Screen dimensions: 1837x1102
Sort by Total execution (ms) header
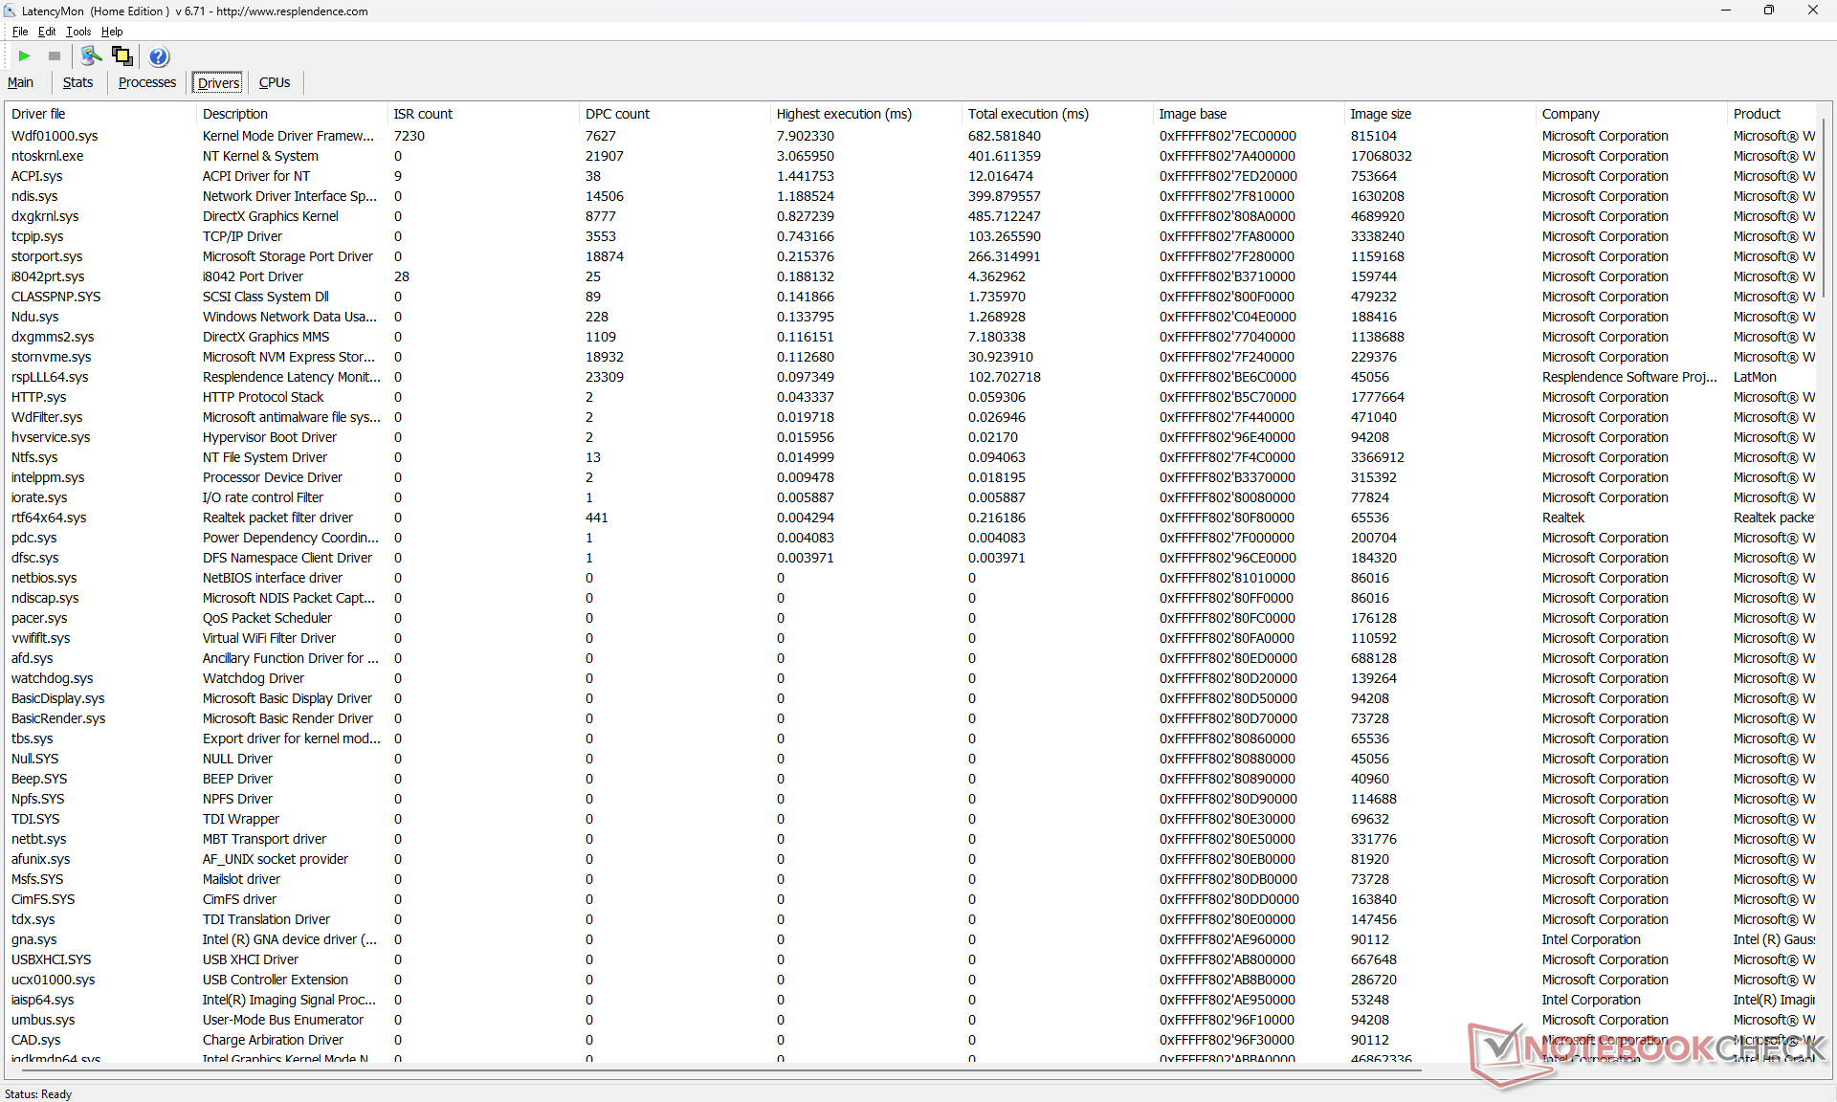click(x=1028, y=114)
